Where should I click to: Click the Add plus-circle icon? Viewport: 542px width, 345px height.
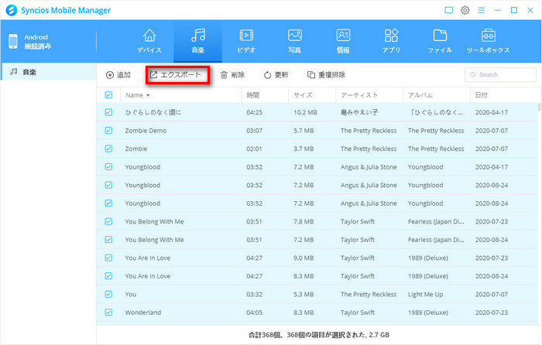tap(110, 75)
